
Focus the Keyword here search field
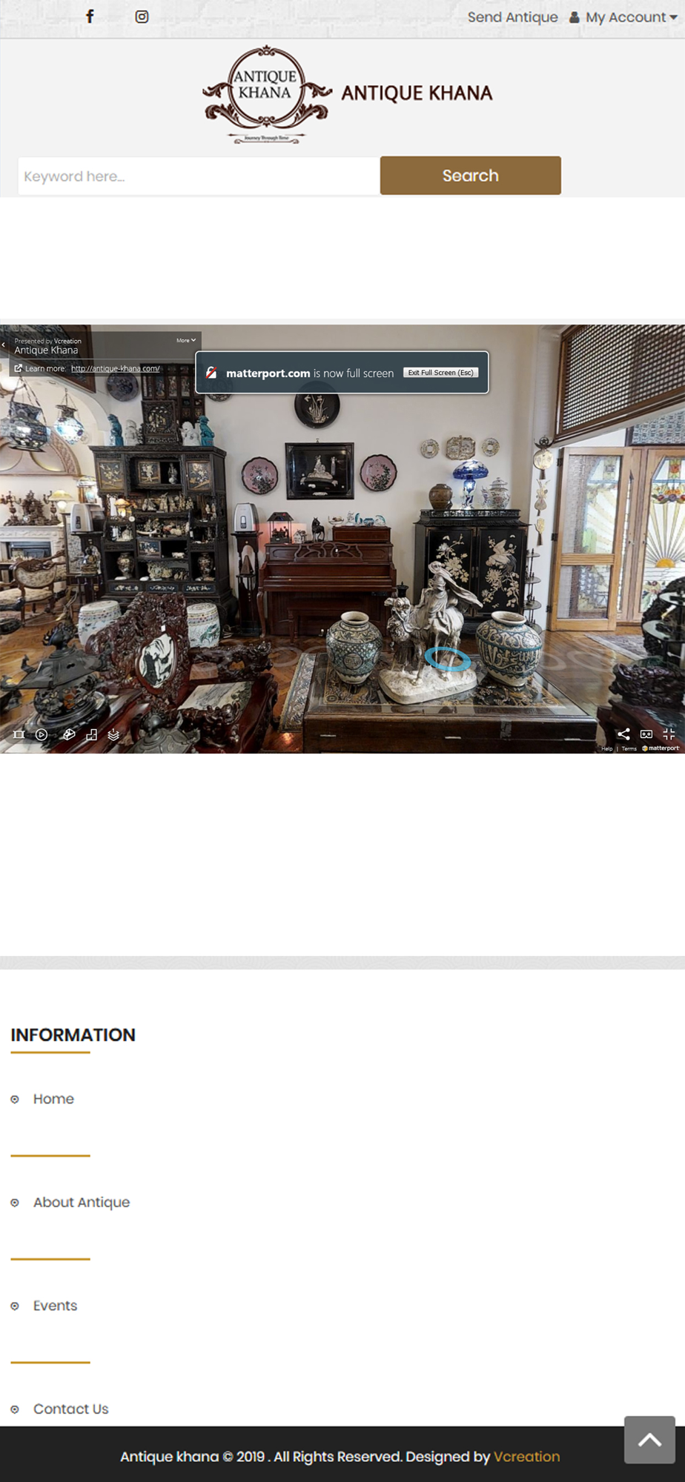coord(199,176)
